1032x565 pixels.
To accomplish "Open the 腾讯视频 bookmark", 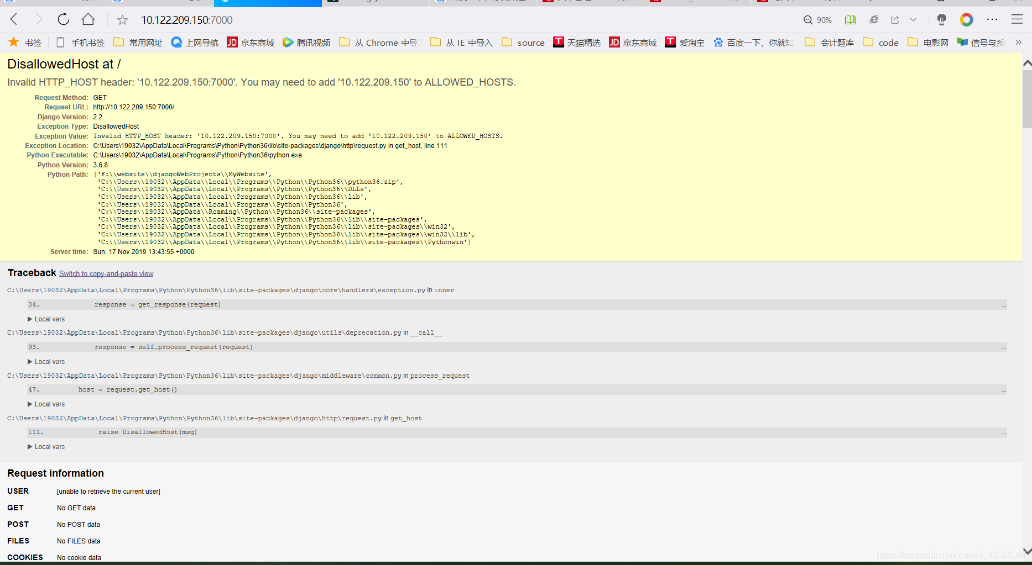I will [306, 43].
